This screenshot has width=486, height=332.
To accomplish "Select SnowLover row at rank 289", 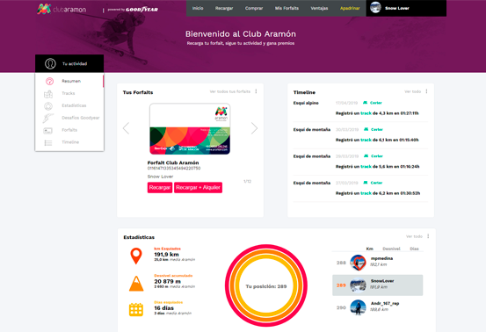I will 378,285.
